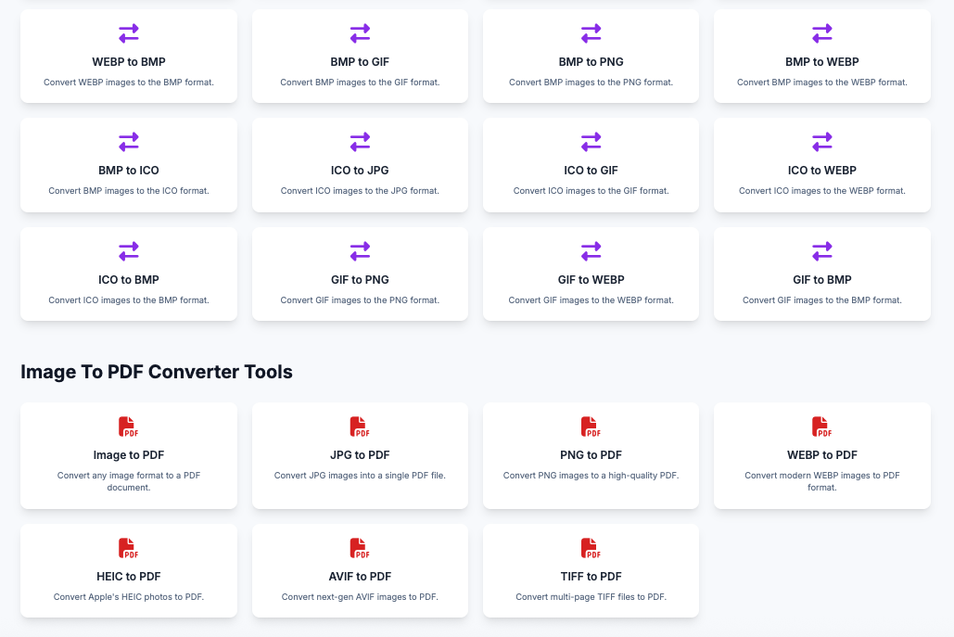Open the BMP to PNG converter

591,56
